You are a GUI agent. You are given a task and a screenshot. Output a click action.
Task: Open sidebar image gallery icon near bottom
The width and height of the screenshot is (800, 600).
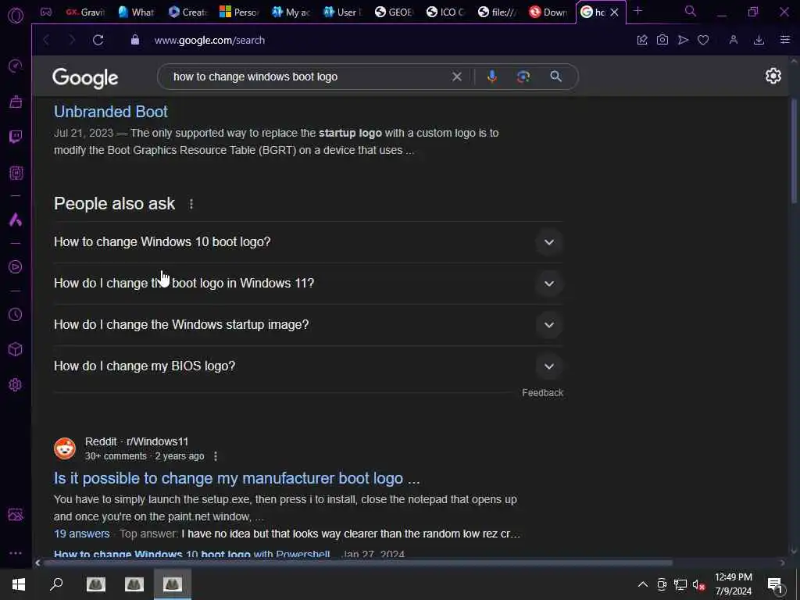(x=16, y=514)
